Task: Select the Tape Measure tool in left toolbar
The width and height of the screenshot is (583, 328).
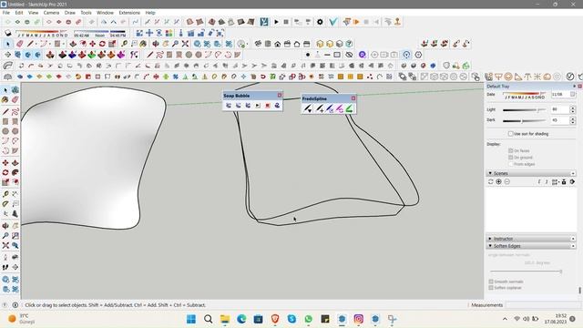Action: [x=5, y=194]
